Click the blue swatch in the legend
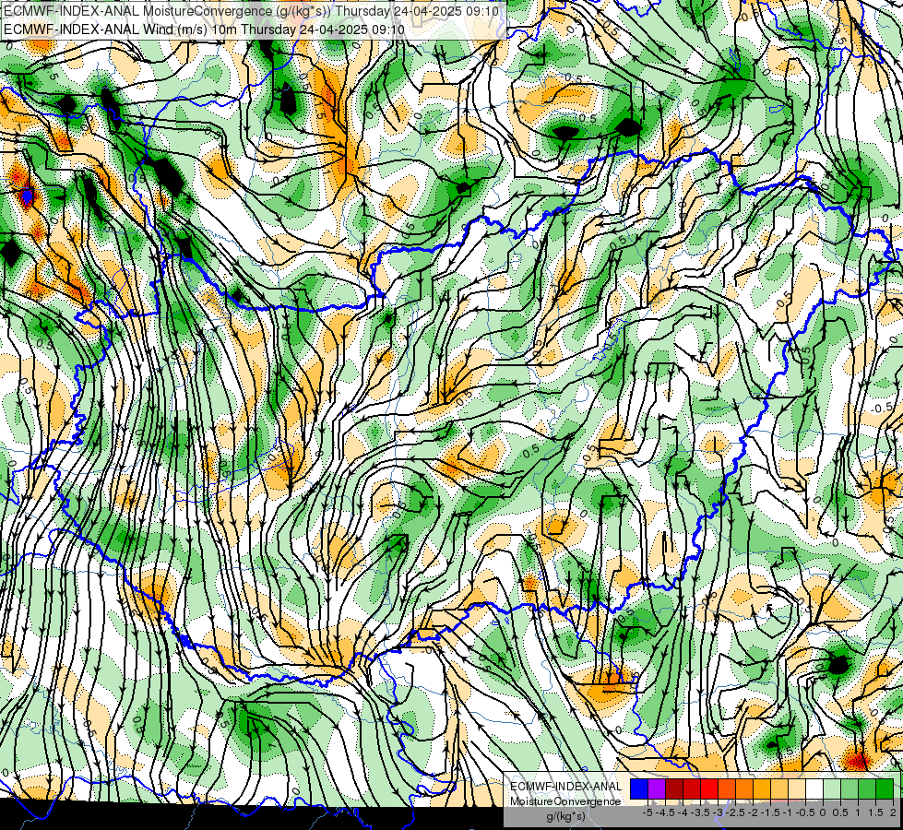 tap(639, 788)
